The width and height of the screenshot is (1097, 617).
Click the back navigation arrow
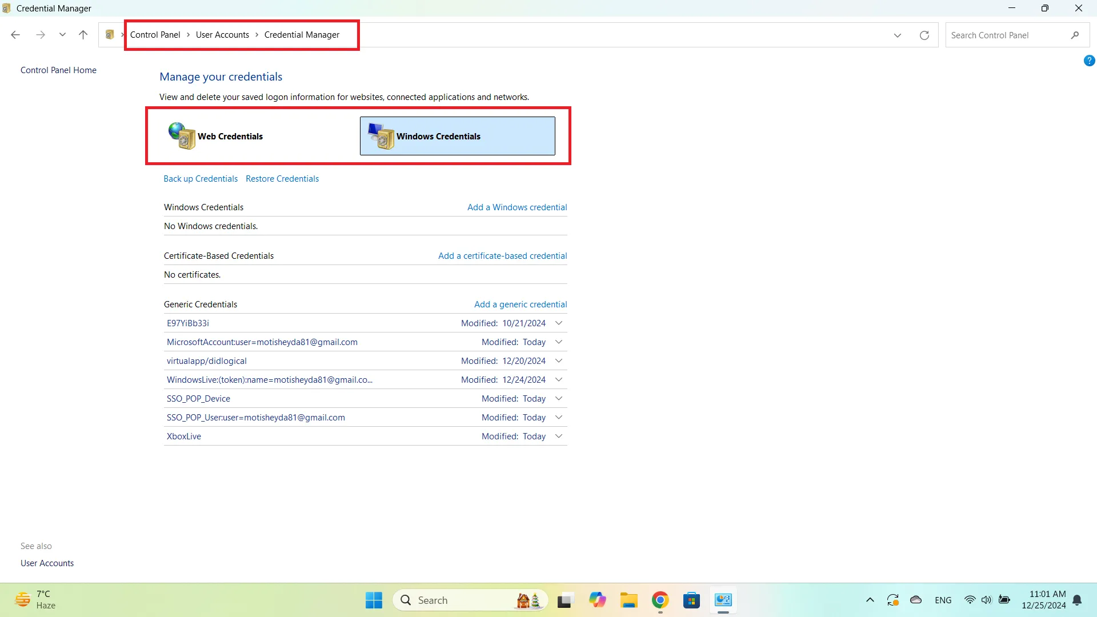click(15, 35)
